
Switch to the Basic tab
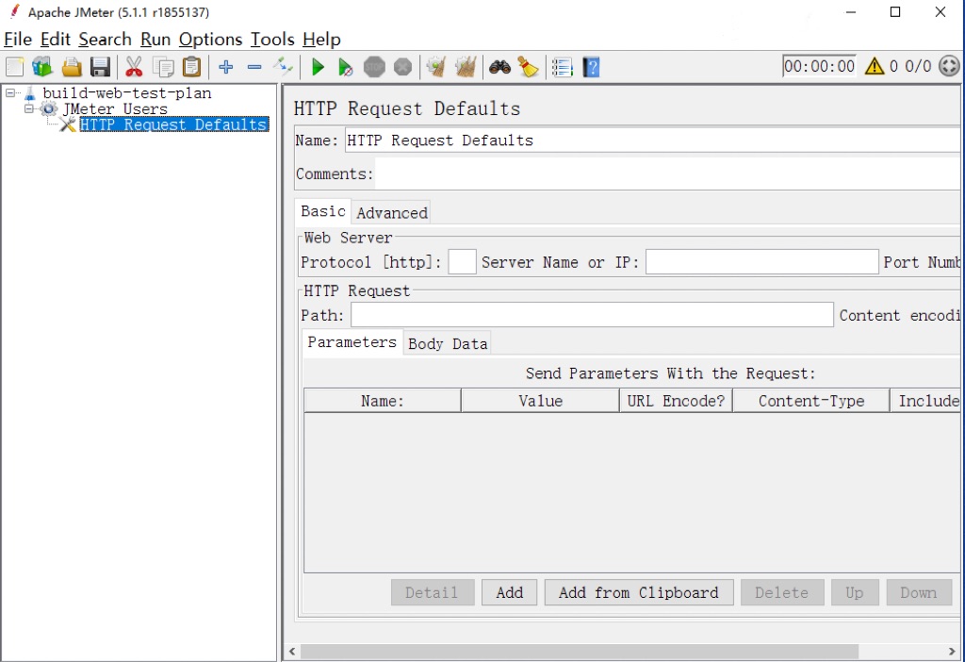click(x=323, y=211)
